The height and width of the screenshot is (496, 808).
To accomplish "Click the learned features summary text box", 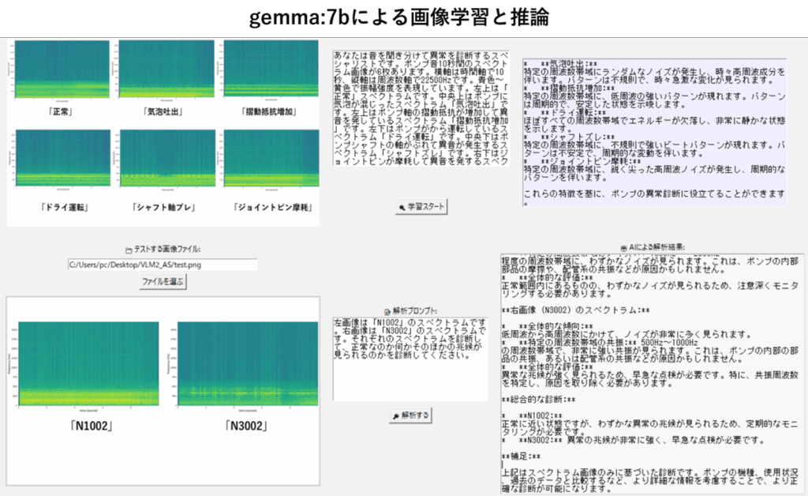I will click(x=654, y=131).
